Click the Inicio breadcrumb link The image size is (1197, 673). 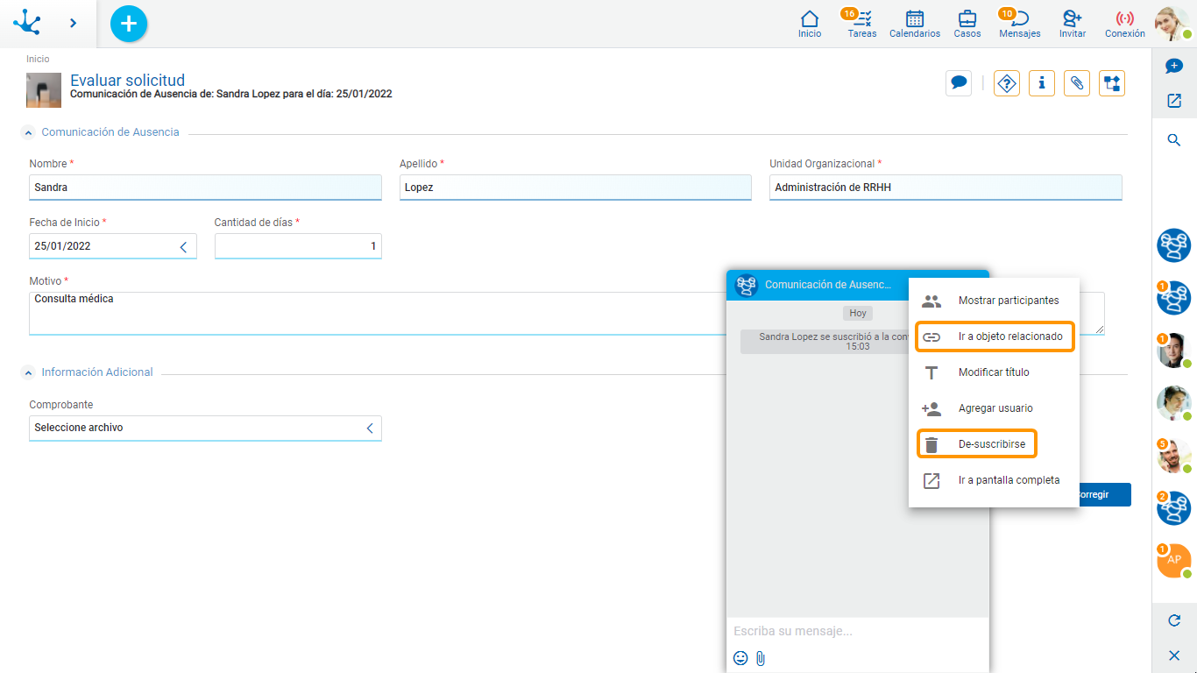pos(38,59)
